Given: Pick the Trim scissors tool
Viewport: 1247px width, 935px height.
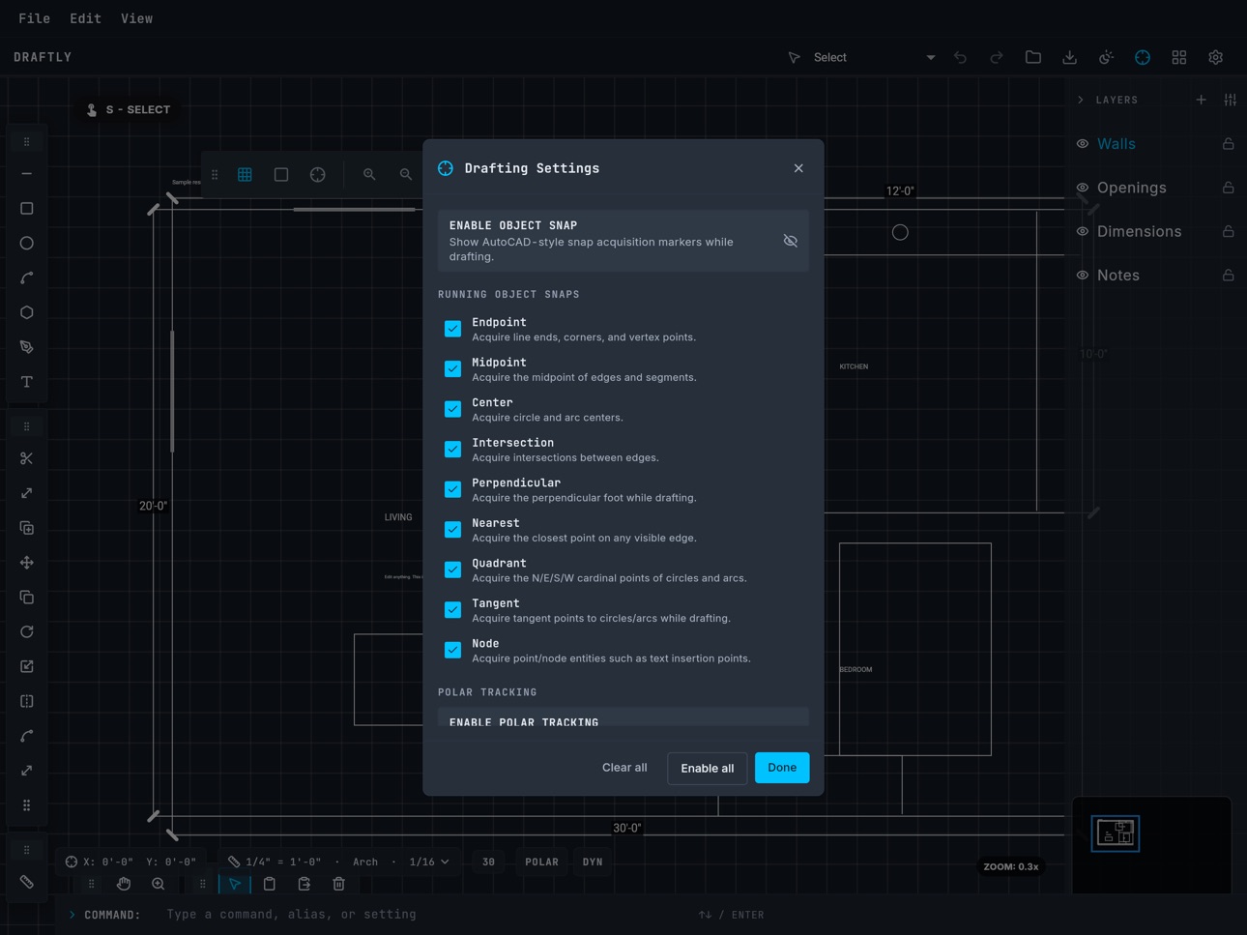Looking at the screenshot, I should (x=27, y=458).
